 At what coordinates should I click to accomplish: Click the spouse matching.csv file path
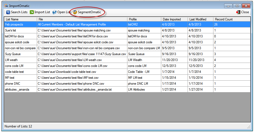[x=74, y=30]
